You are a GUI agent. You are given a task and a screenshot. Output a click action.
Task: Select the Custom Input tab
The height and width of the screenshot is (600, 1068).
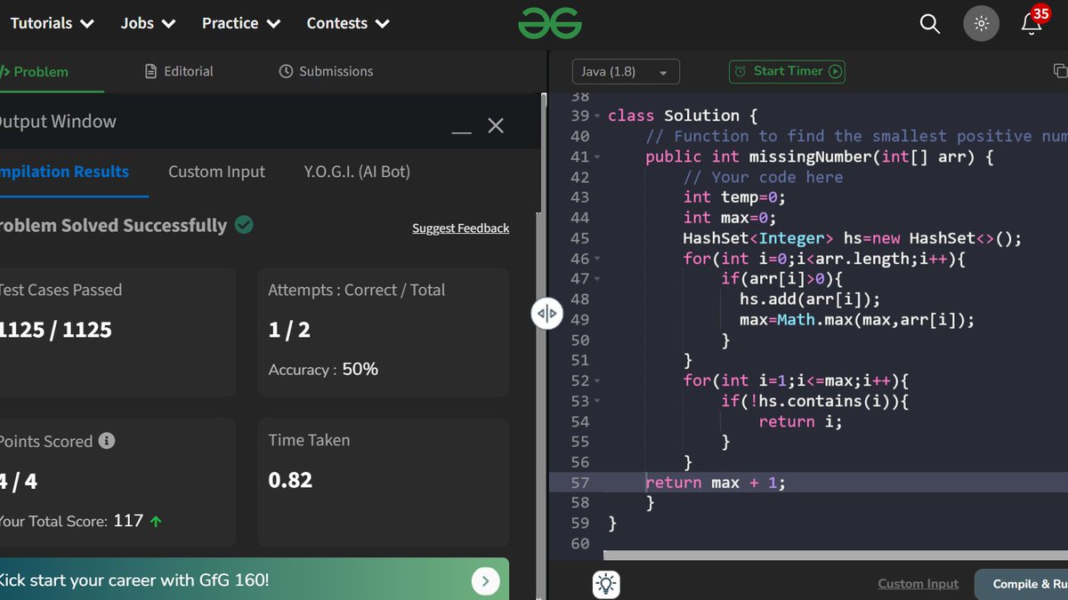[x=216, y=172]
